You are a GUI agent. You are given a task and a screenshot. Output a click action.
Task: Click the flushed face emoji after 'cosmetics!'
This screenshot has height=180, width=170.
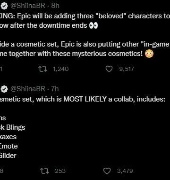[149, 54]
